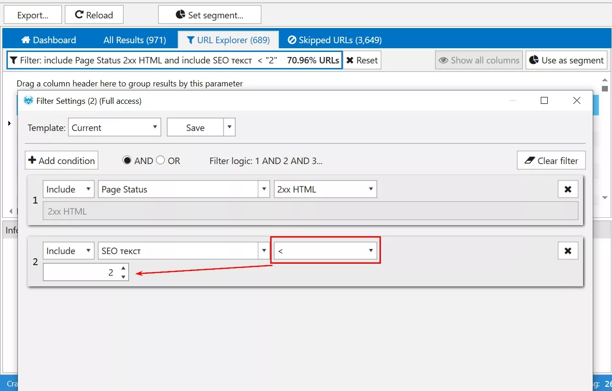Click Use as segment button
This screenshot has height=391, width=612.
pos(567,60)
